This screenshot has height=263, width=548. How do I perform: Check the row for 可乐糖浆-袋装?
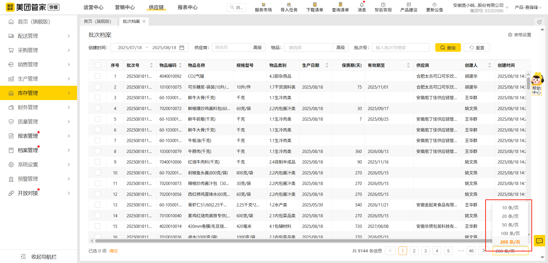(x=98, y=87)
